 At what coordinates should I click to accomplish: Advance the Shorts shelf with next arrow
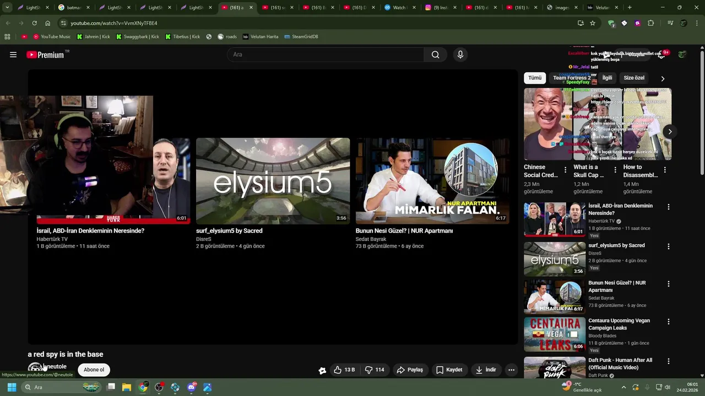click(x=670, y=131)
